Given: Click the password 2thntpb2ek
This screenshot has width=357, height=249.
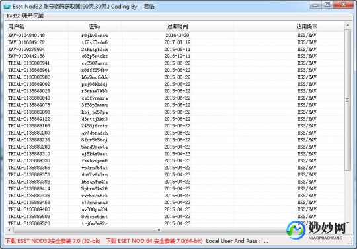Looking at the screenshot, I should pyautogui.click(x=95, y=49).
